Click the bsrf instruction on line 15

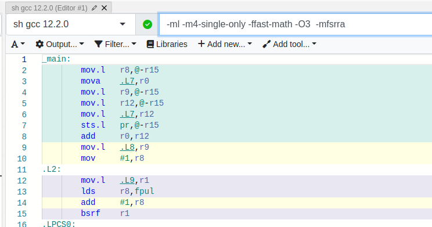(x=91, y=213)
